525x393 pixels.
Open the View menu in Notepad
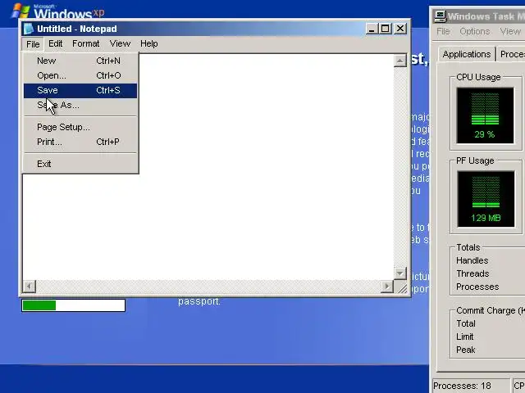coord(120,43)
